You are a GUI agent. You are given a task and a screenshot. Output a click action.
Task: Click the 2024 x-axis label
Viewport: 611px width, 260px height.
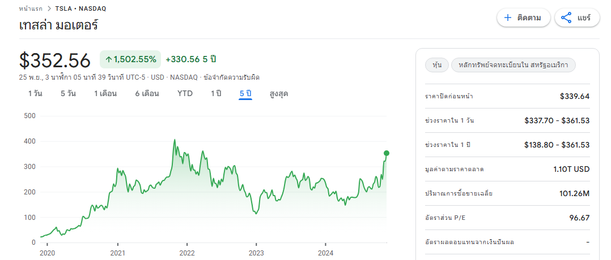pos(325,253)
